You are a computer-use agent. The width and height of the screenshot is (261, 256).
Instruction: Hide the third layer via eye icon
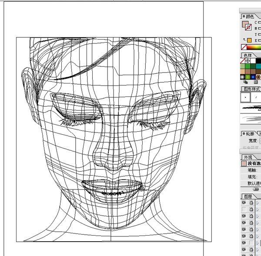coord(244,216)
